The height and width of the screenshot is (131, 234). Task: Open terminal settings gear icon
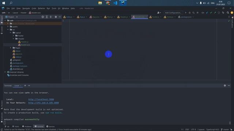pos(225,86)
